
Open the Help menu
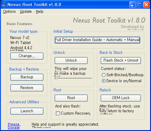(39, 12)
